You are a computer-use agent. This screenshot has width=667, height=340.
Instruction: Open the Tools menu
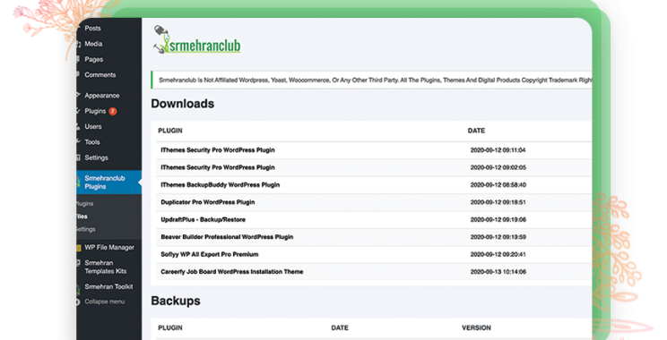[91, 142]
